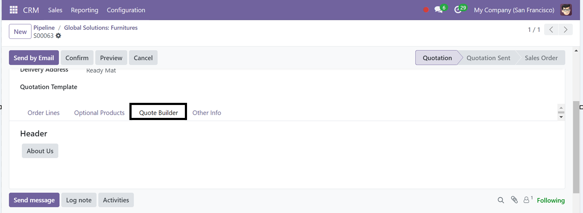583x213 pixels.
Task: Open the apps grid menu
Action: (x=13, y=10)
